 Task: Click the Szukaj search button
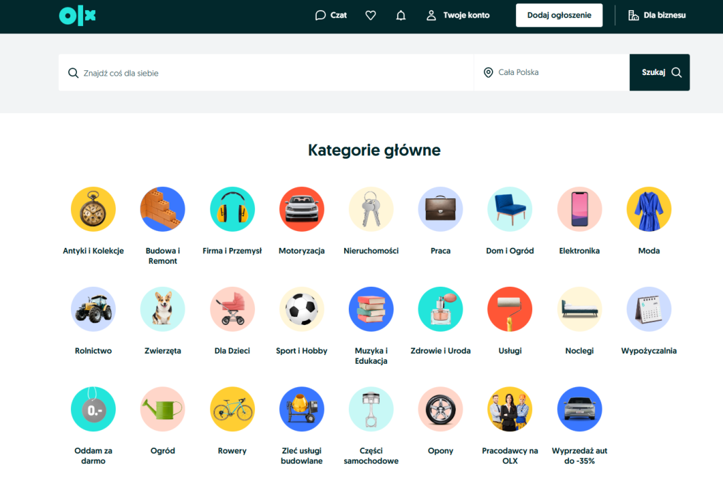(x=659, y=72)
